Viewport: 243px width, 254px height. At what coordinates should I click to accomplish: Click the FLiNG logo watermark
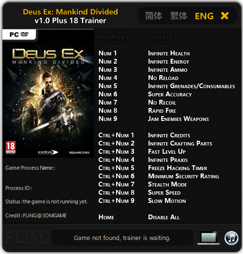(x=26, y=238)
